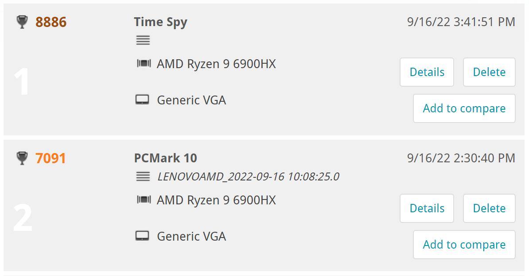Open Details for the Time Spy result
The height and width of the screenshot is (276, 529).
[427, 72]
